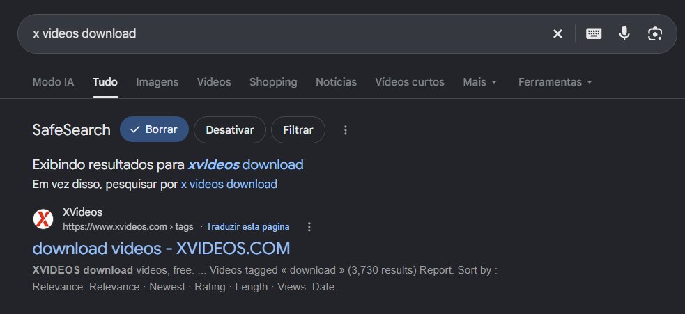The width and height of the screenshot is (685, 314).
Task: Switch to the Modo IA tab
Action: coord(53,82)
